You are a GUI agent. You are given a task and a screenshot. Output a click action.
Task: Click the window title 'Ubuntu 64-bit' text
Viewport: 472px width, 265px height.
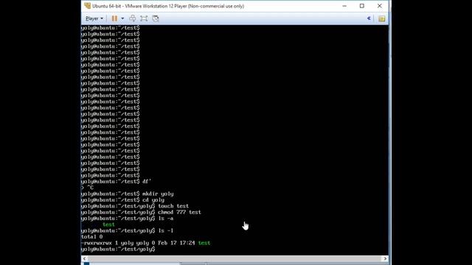click(x=107, y=6)
